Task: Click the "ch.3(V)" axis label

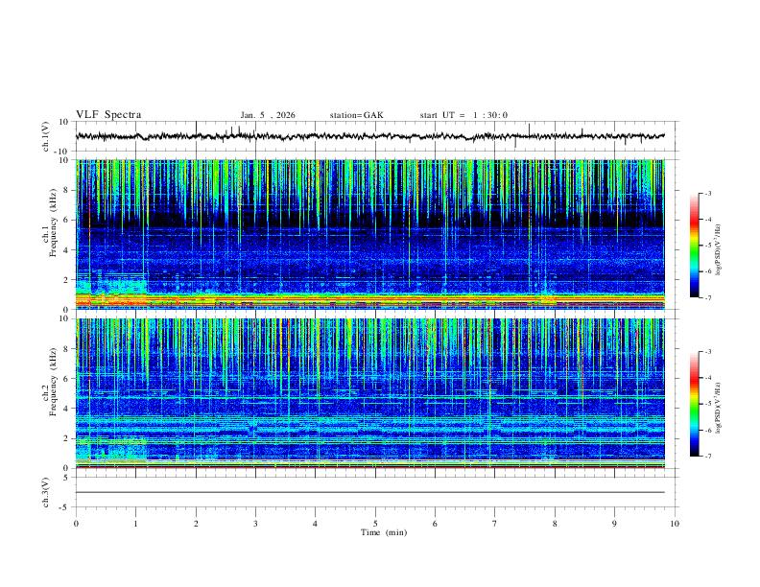Action: pyautogui.click(x=46, y=492)
